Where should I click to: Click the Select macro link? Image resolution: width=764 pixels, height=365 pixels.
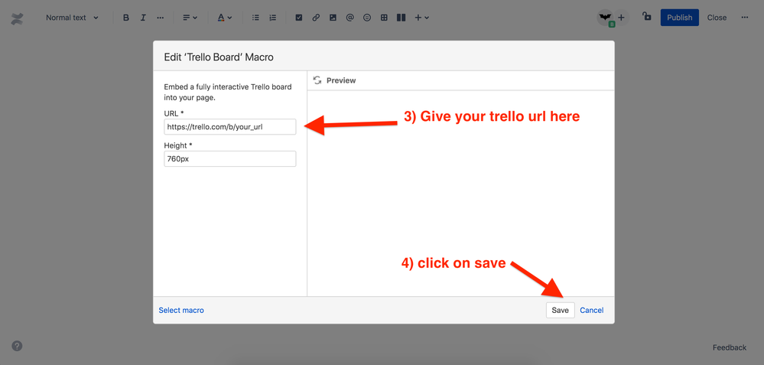pos(181,310)
